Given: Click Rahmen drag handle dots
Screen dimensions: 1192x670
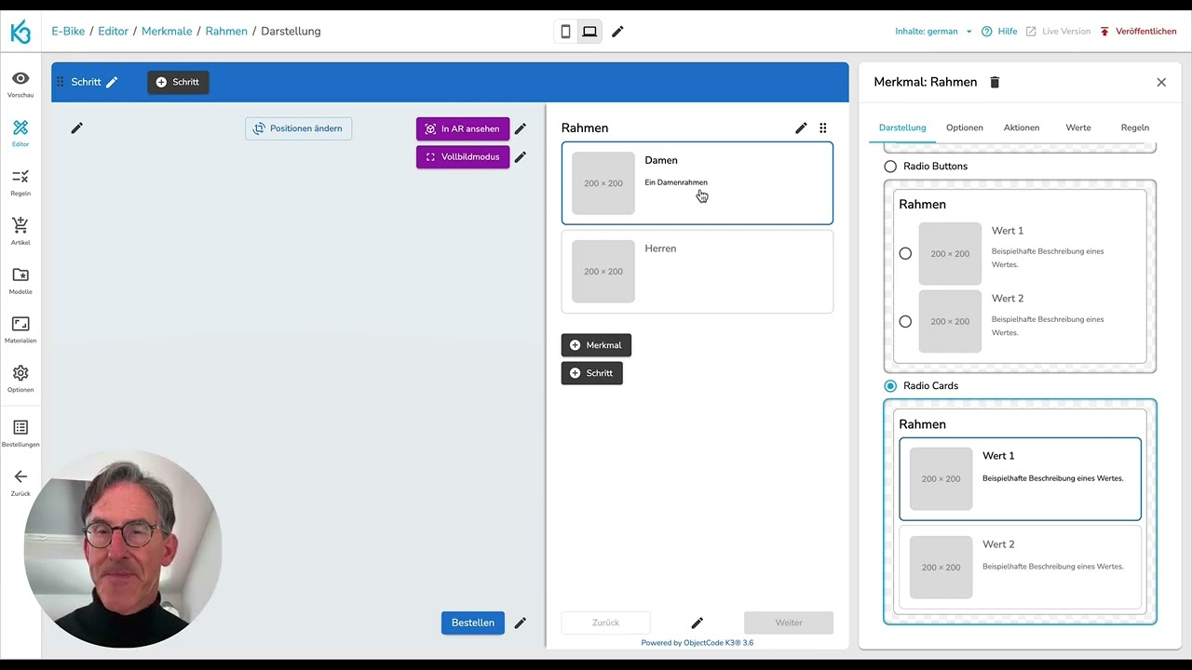Looking at the screenshot, I should [x=823, y=128].
